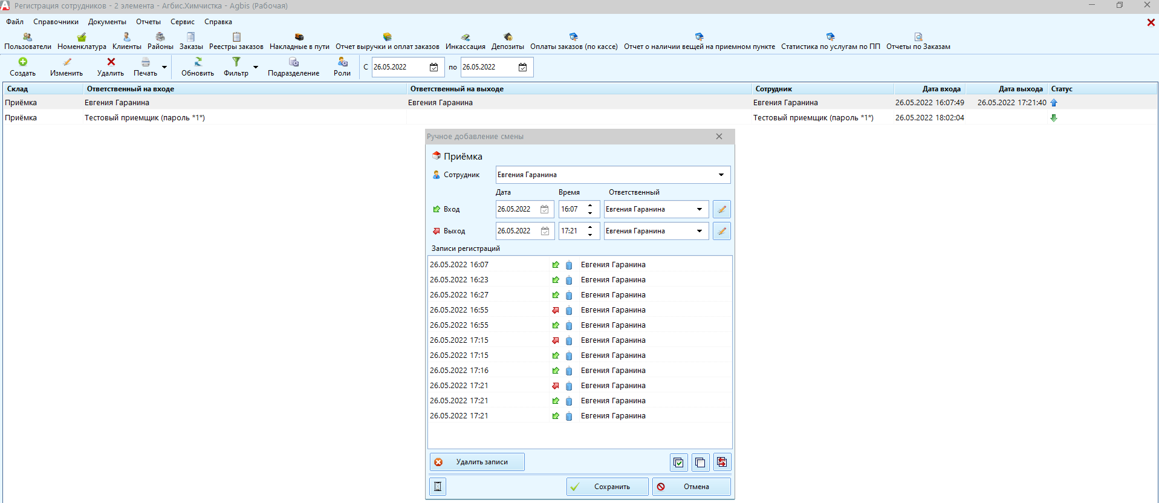Click the Роли toolbar button
1159x503 pixels.
pyautogui.click(x=342, y=67)
